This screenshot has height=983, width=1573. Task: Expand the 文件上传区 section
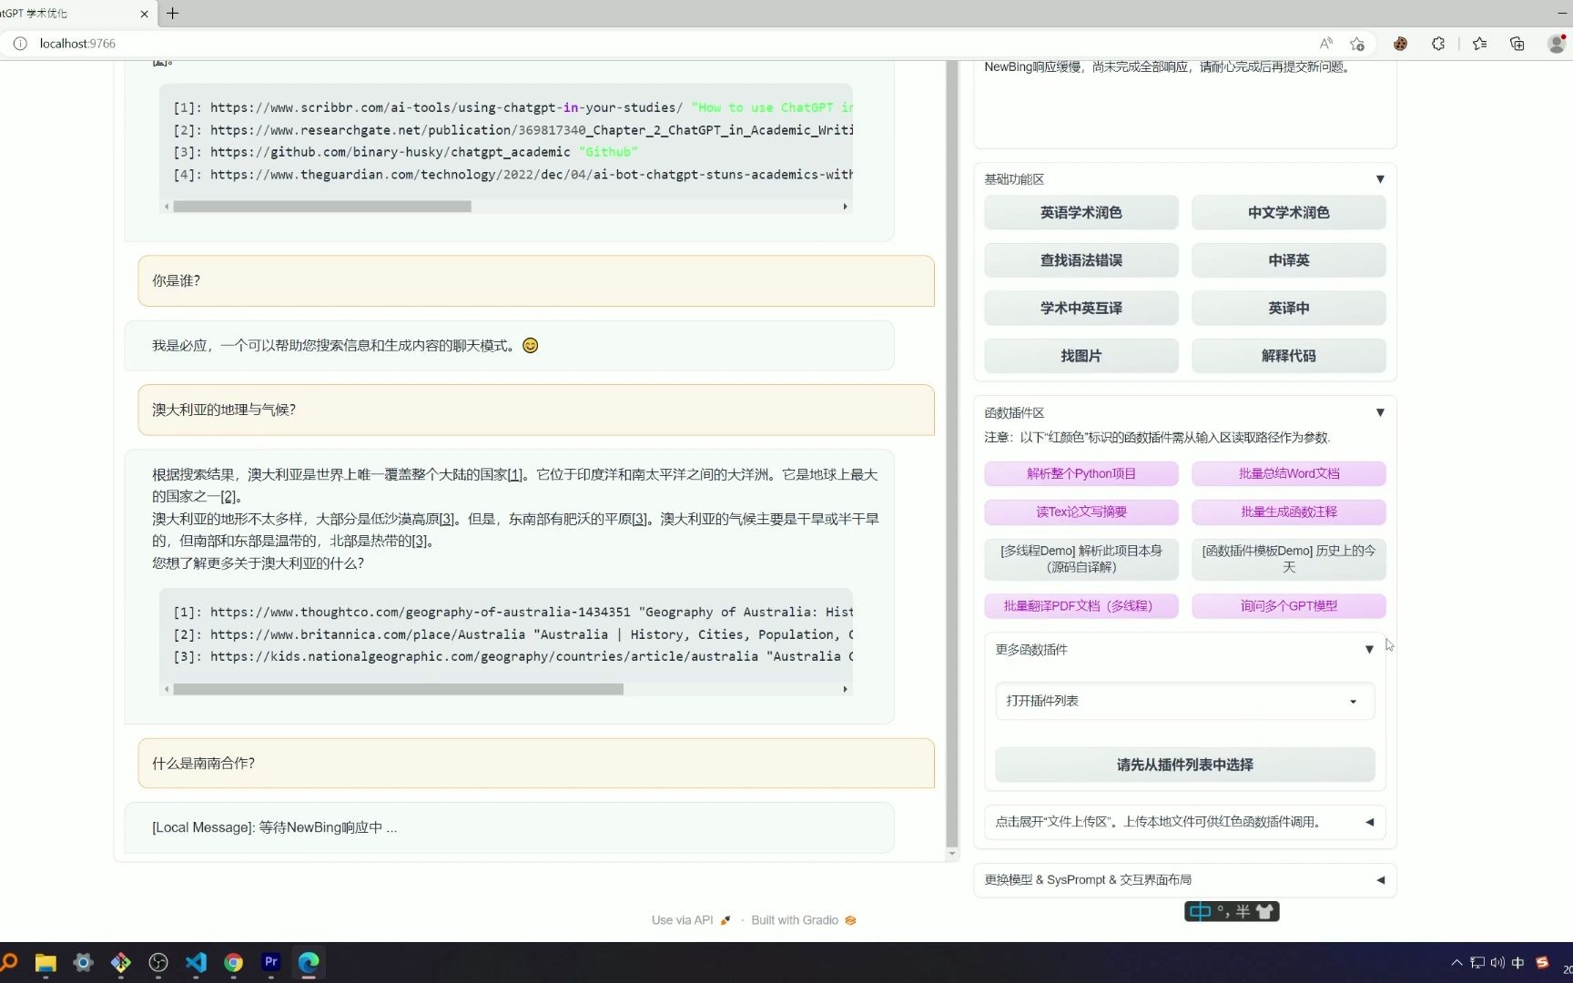[x=1184, y=822]
